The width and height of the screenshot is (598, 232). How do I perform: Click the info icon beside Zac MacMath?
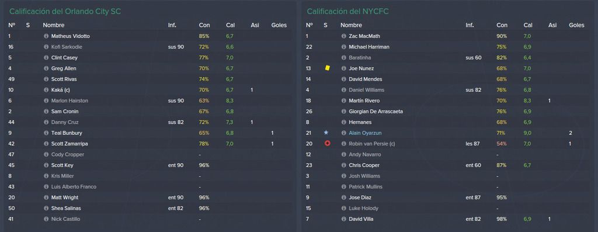pyautogui.click(x=343, y=36)
